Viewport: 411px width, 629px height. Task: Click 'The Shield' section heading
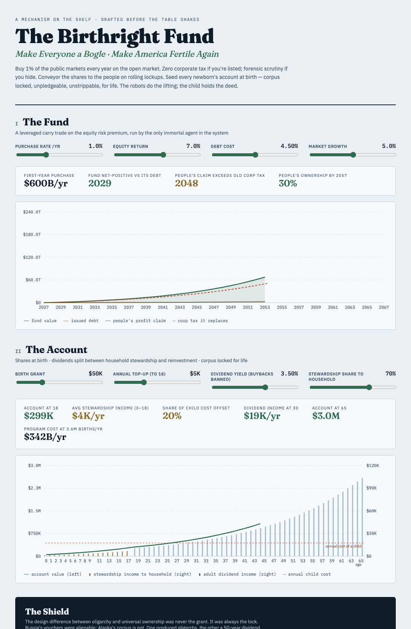tap(47, 611)
